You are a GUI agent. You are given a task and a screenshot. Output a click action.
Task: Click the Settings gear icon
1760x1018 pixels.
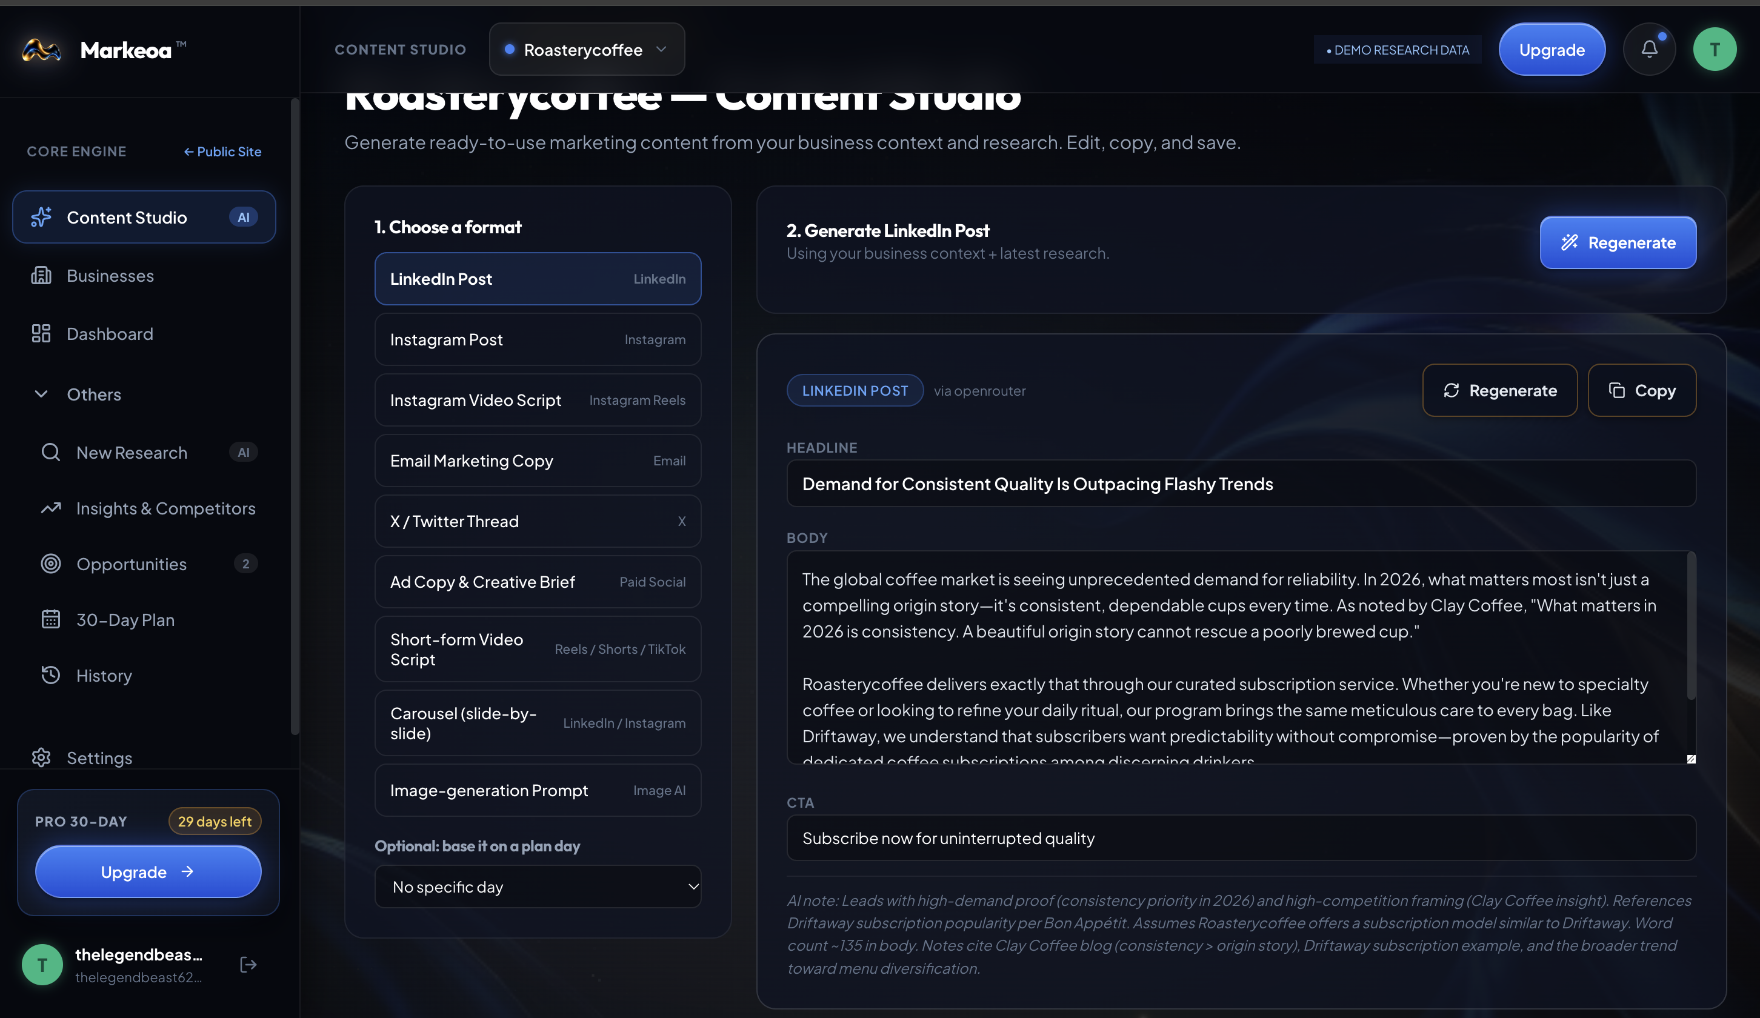41,757
